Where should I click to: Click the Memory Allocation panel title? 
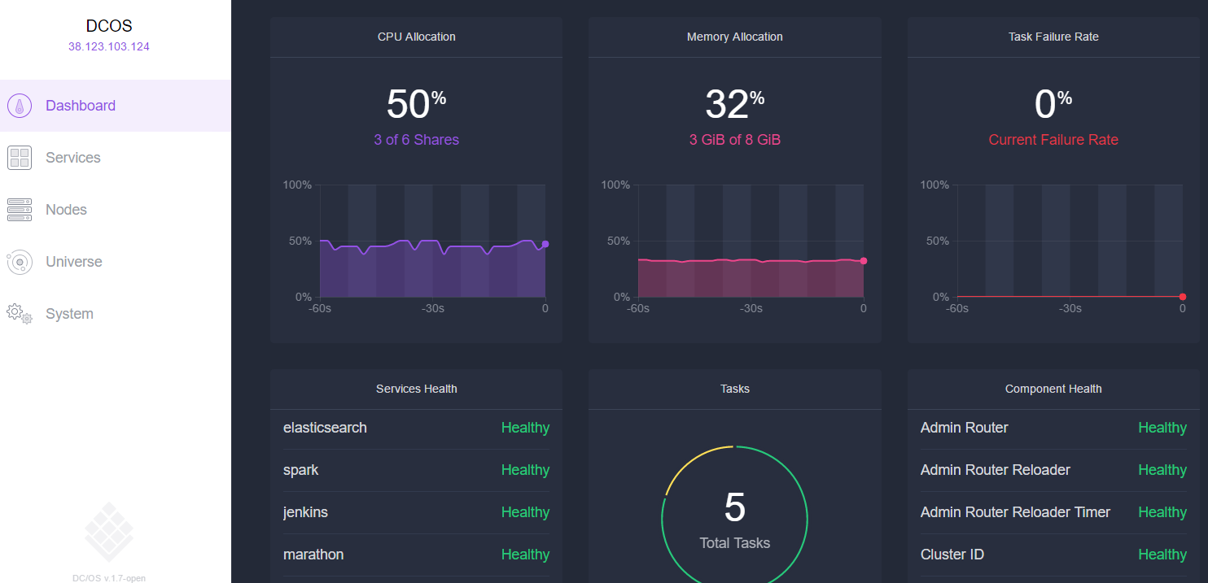coord(735,37)
